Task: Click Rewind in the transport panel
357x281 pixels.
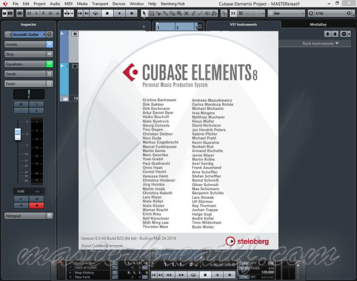Action: point(169,275)
